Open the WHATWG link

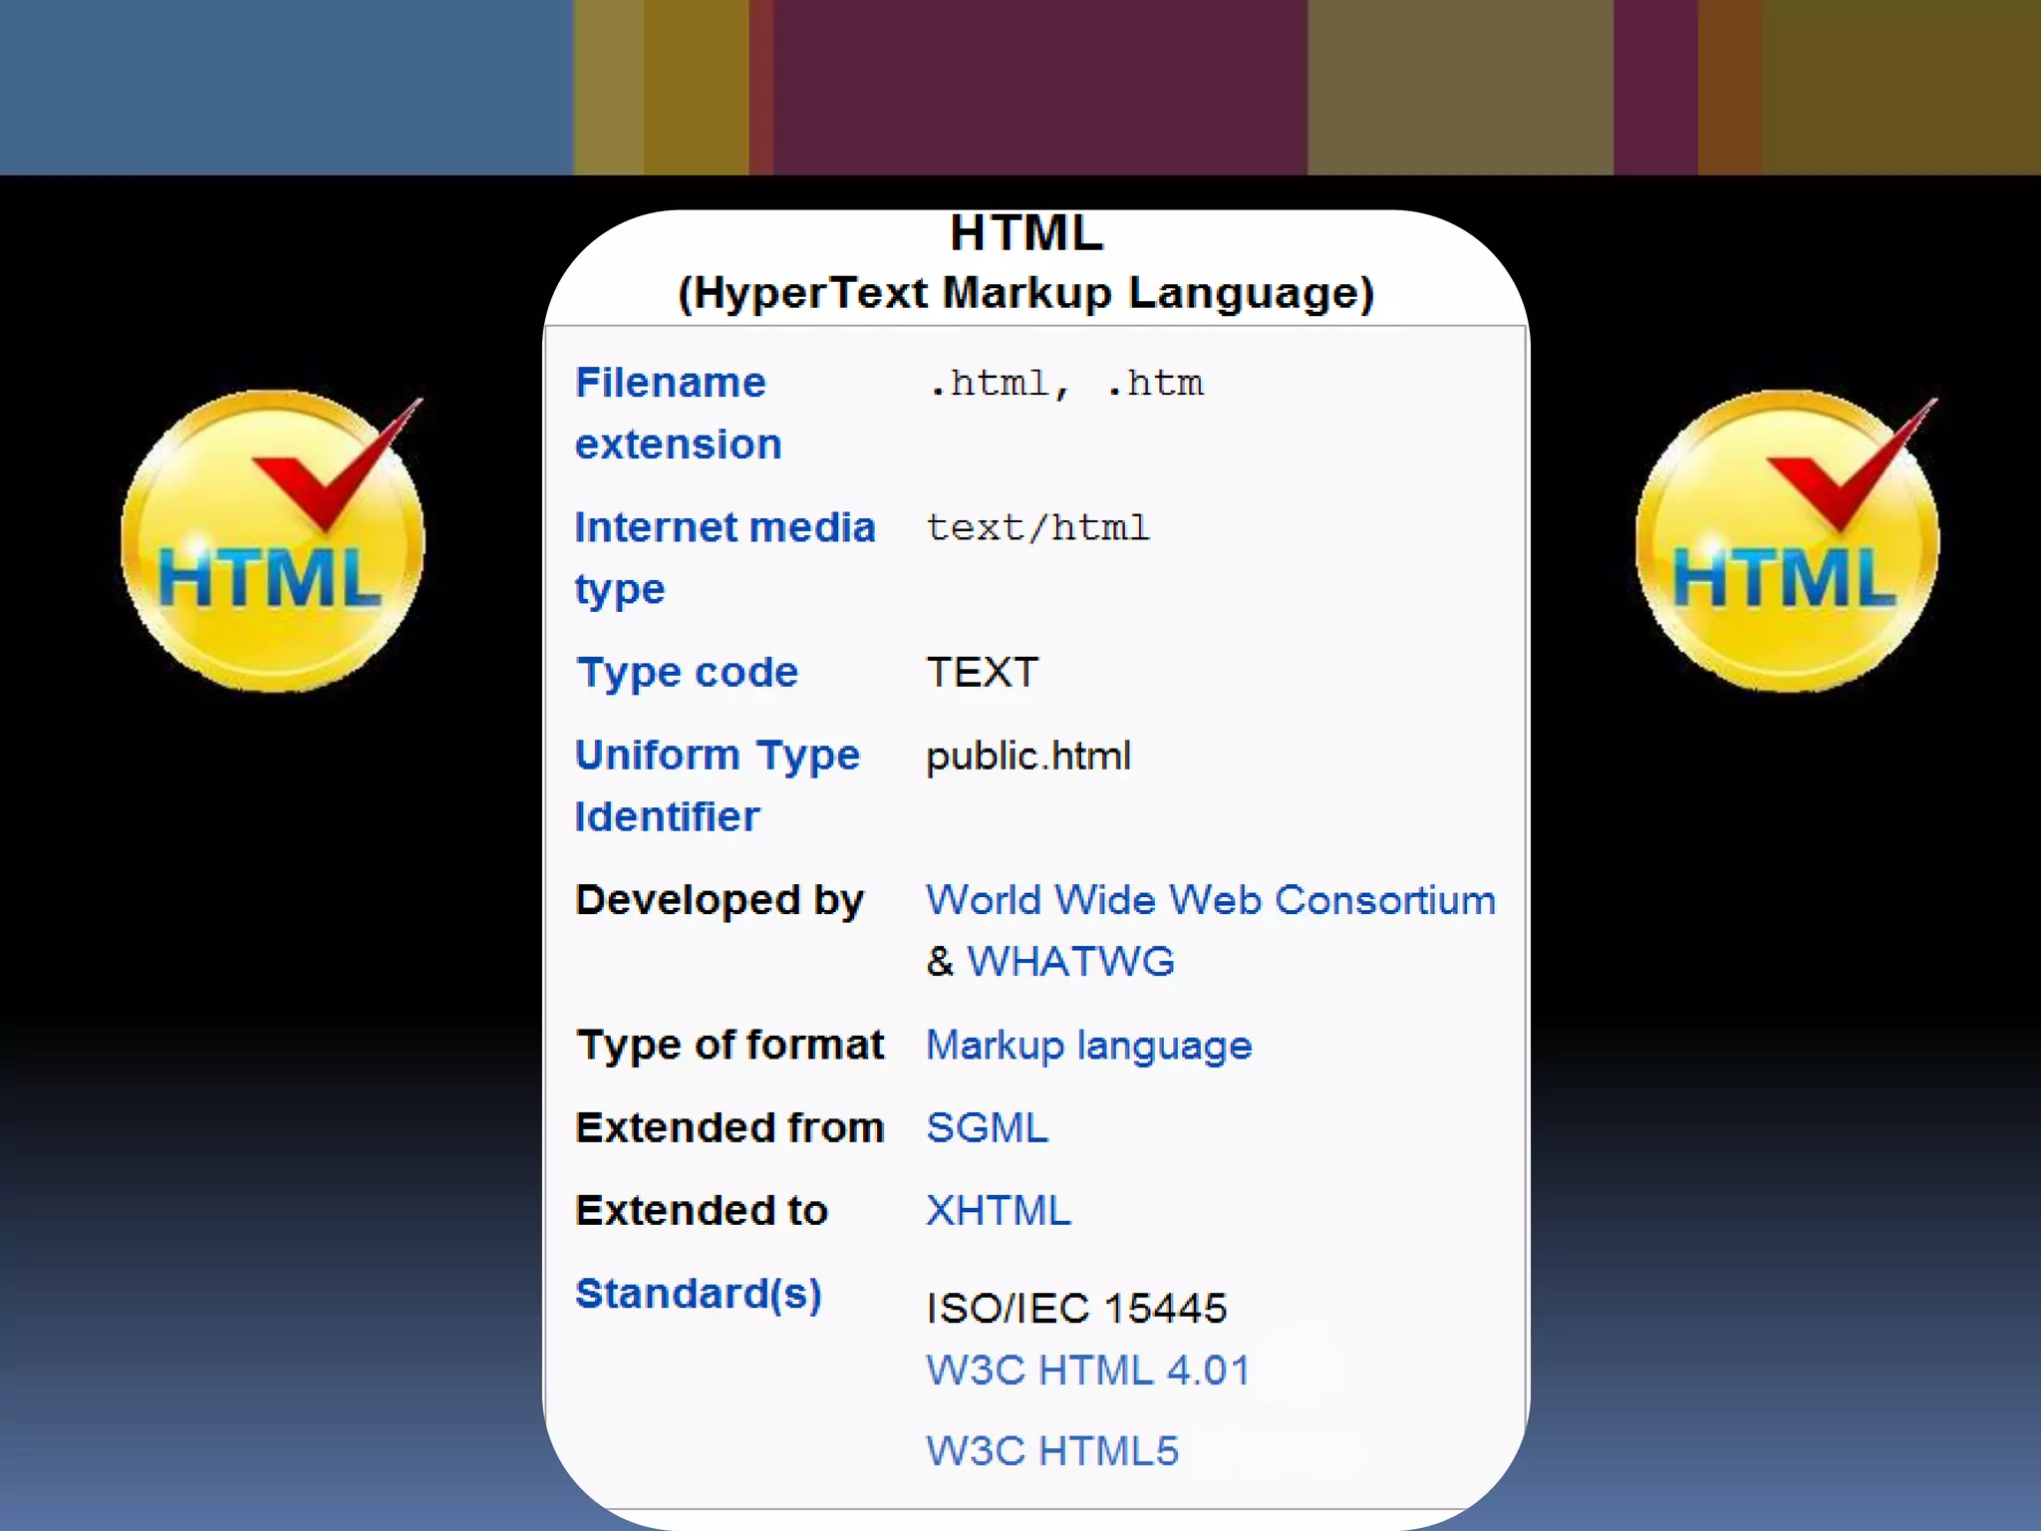[x=1071, y=962]
